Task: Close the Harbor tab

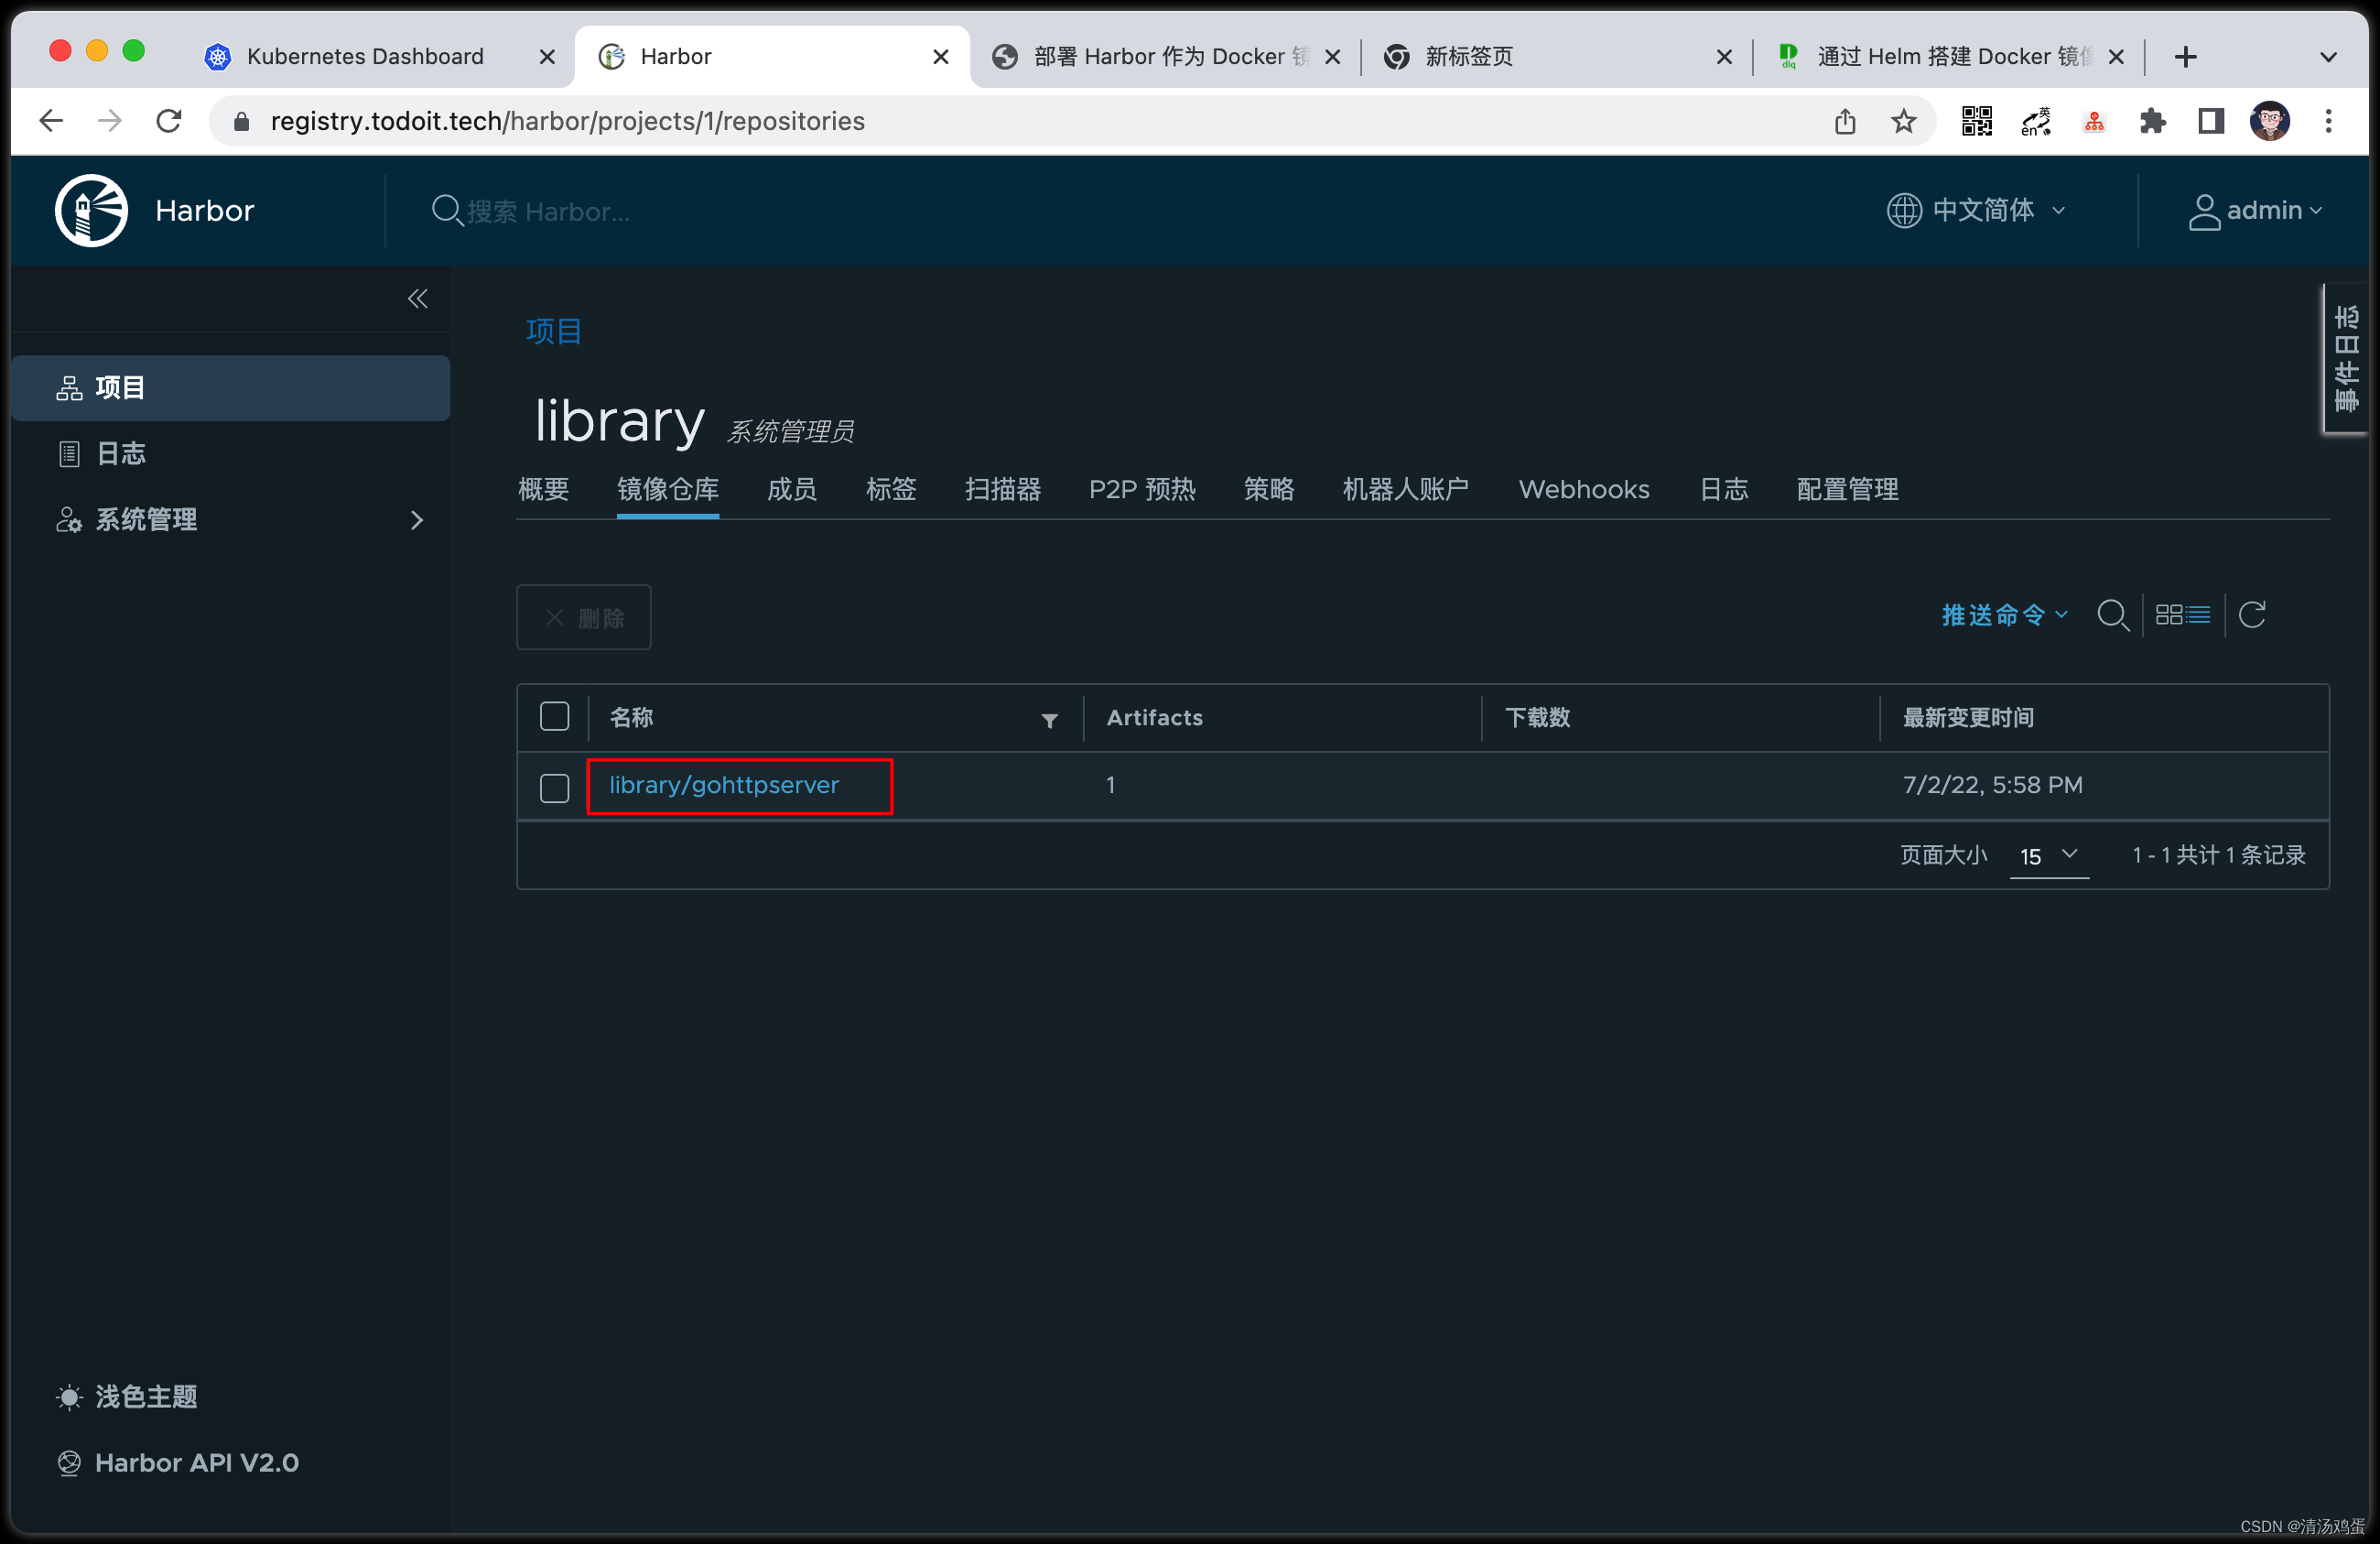Action: point(940,57)
